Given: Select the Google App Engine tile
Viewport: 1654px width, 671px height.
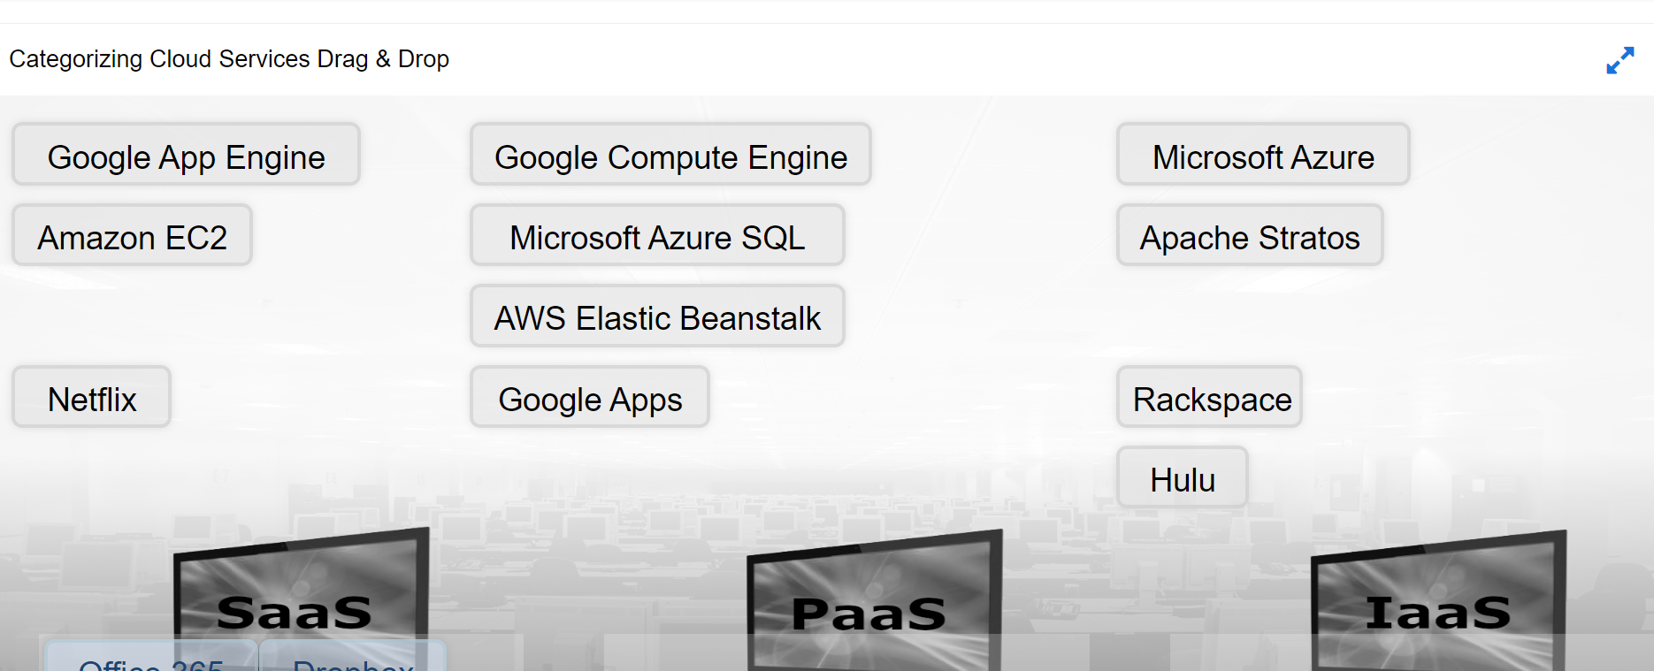Looking at the screenshot, I should tap(186, 156).
